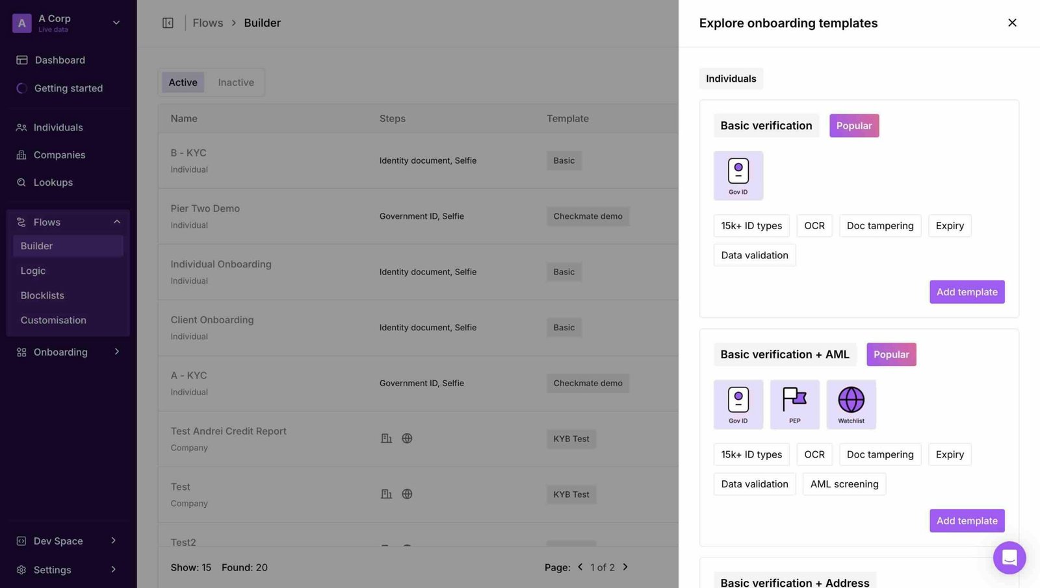1040x588 pixels.
Task: Go to the previous page arrow
Action: pyautogui.click(x=580, y=567)
